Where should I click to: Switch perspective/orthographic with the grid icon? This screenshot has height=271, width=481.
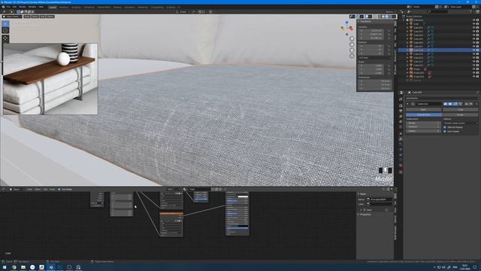(x=352, y=56)
